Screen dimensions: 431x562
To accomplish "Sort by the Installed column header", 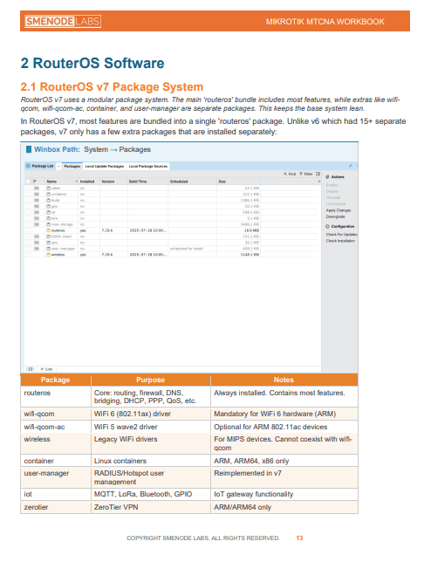I will tap(87, 182).
